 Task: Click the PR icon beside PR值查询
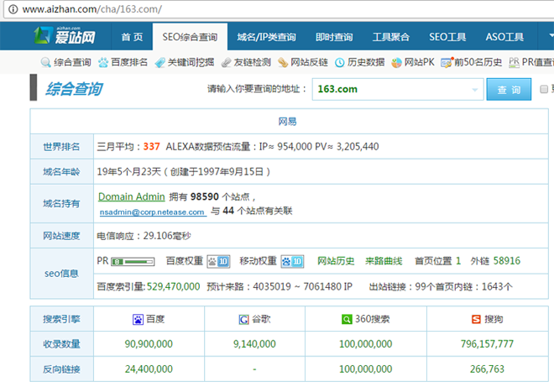[514, 63]
